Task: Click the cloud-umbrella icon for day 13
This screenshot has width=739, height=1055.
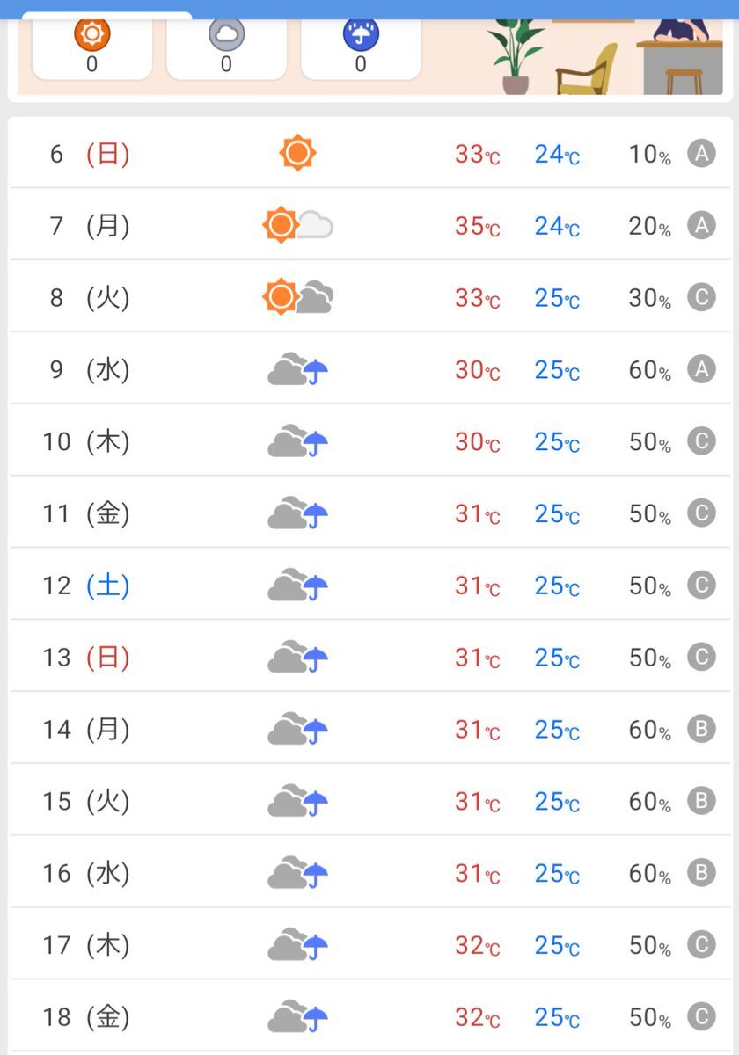Action: tap(298, 657)
